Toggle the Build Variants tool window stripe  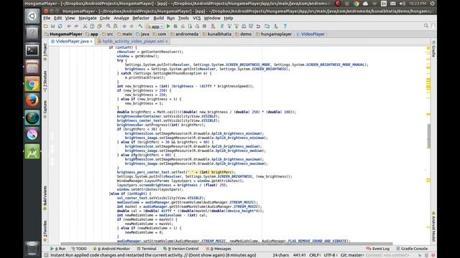(x=45, y=198)
